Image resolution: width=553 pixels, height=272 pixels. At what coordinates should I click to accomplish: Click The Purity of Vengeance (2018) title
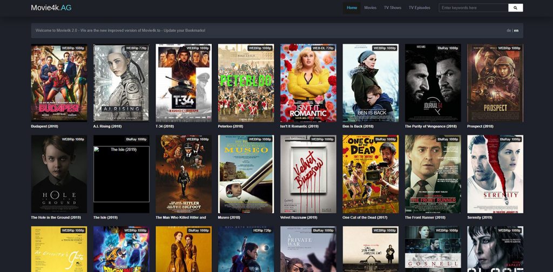click(431, 126)
